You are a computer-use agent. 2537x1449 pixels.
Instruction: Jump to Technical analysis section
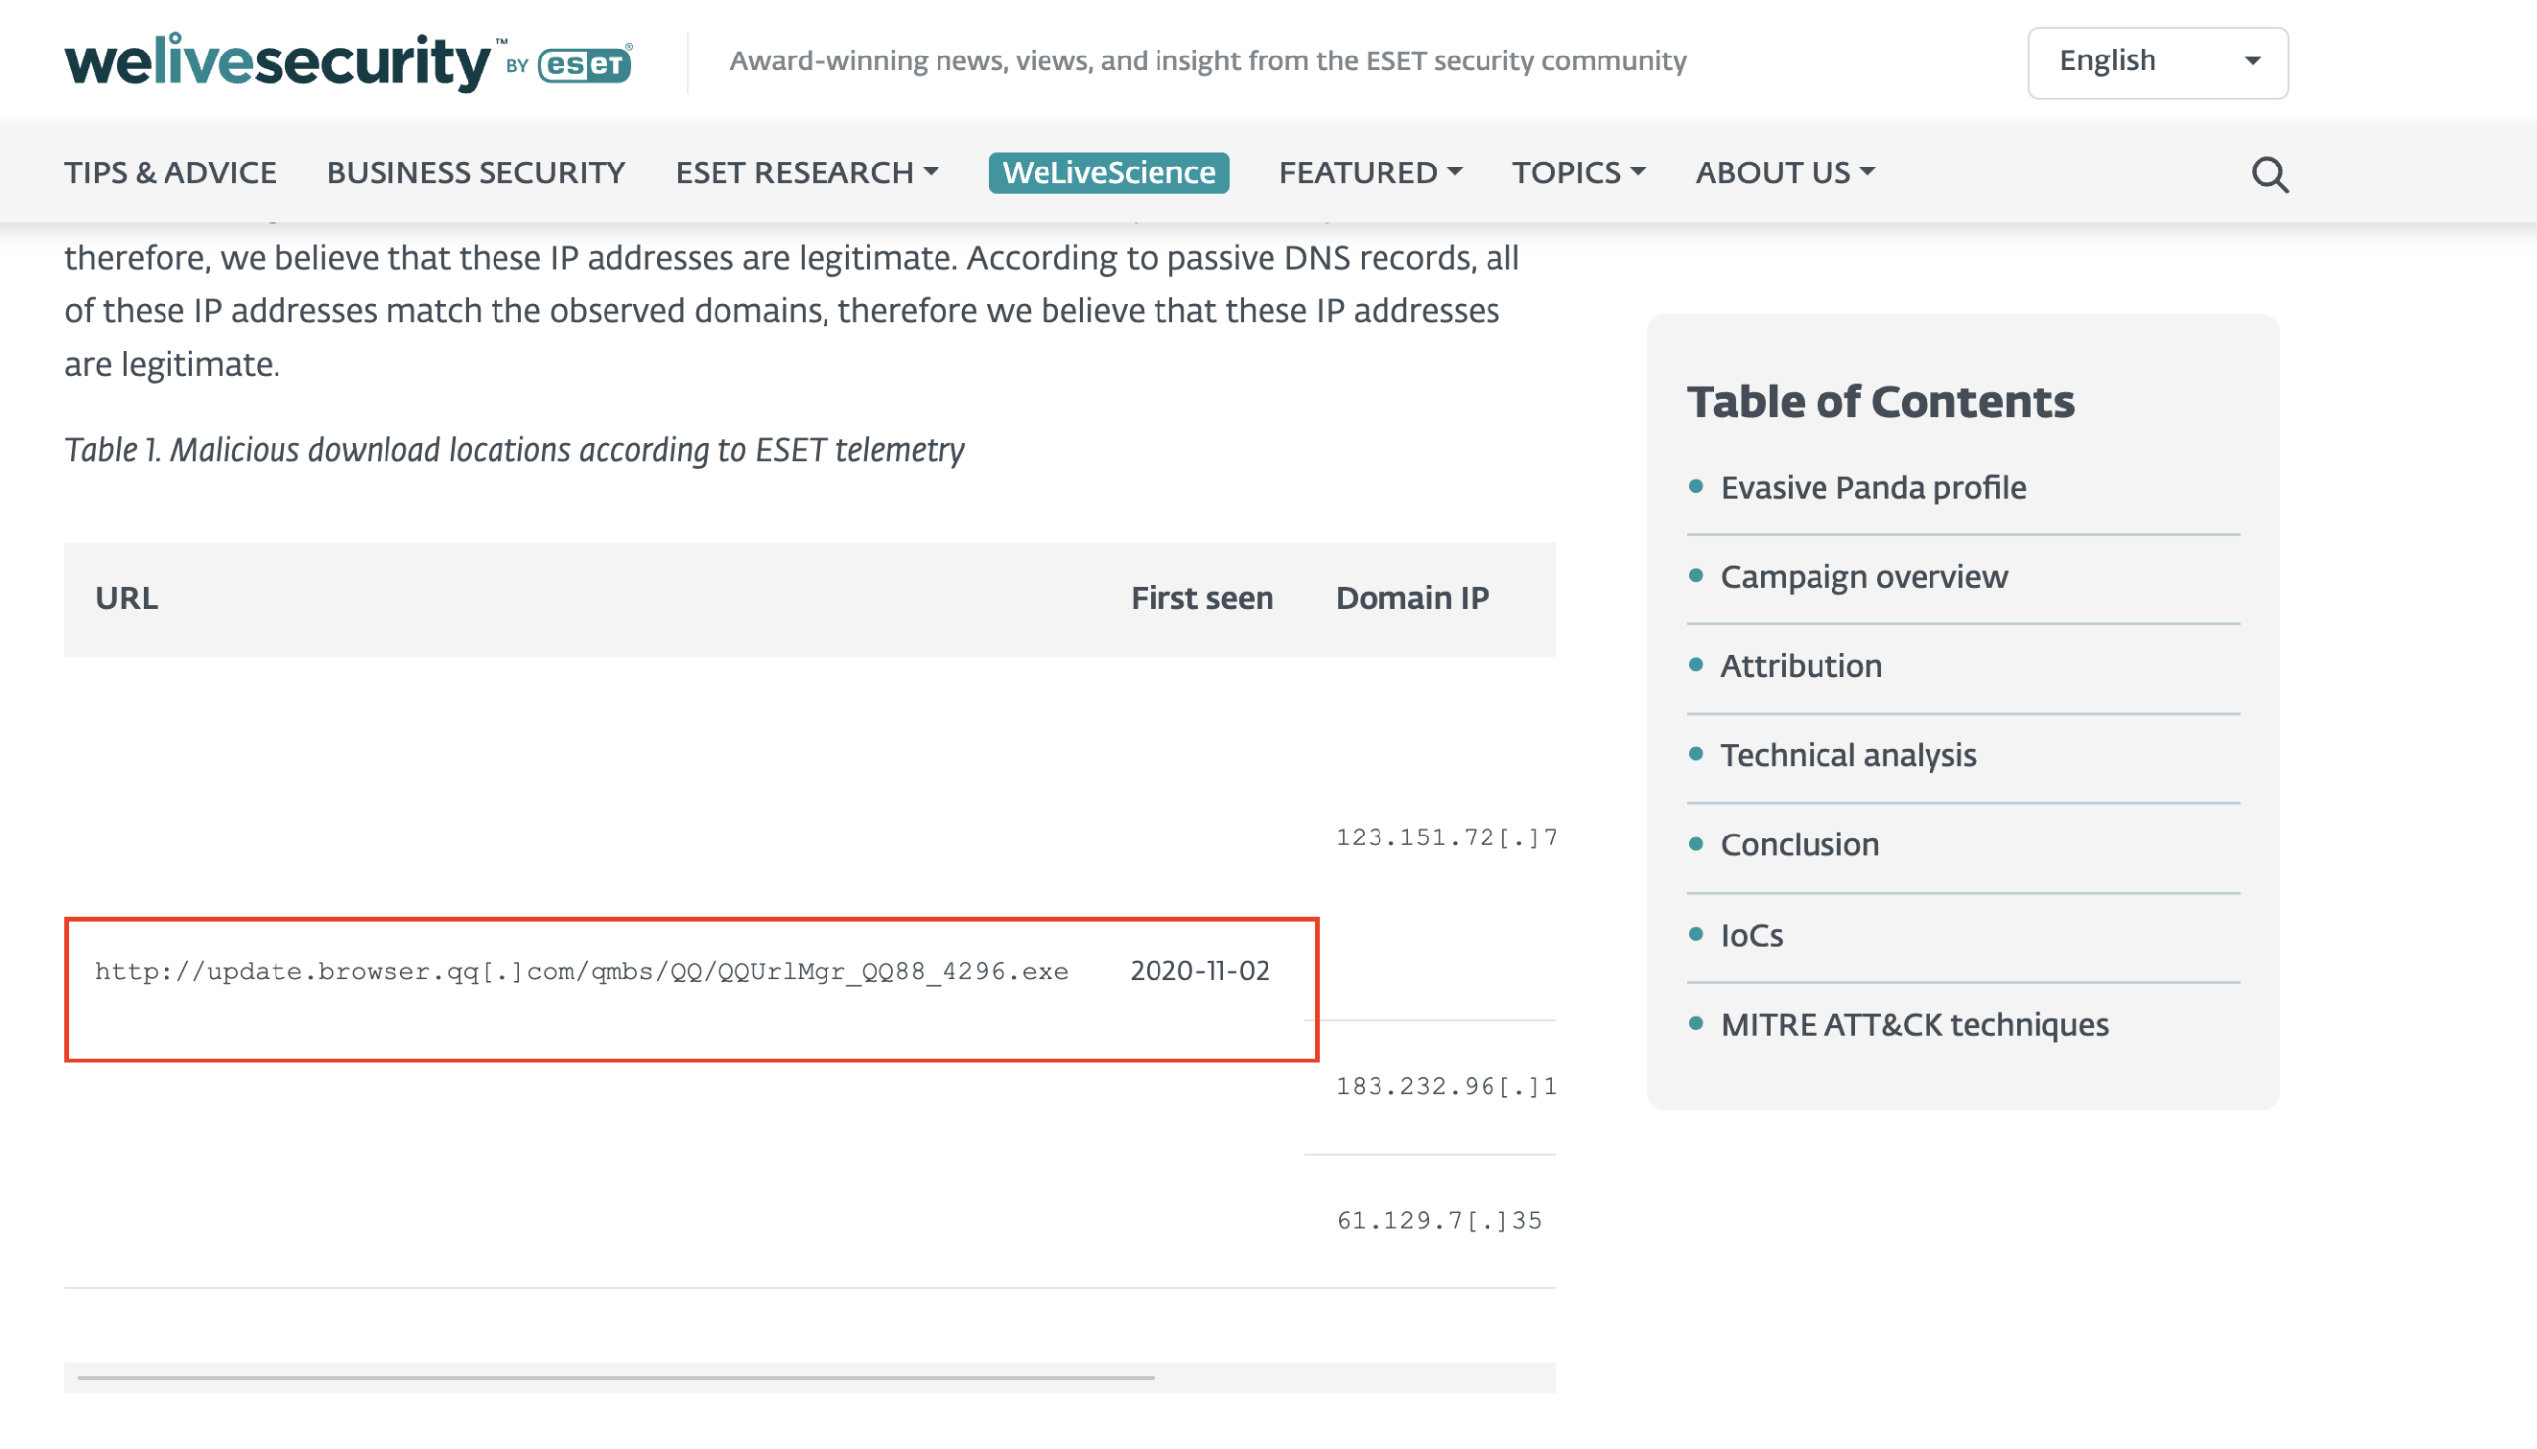(x=1847, y=755)
